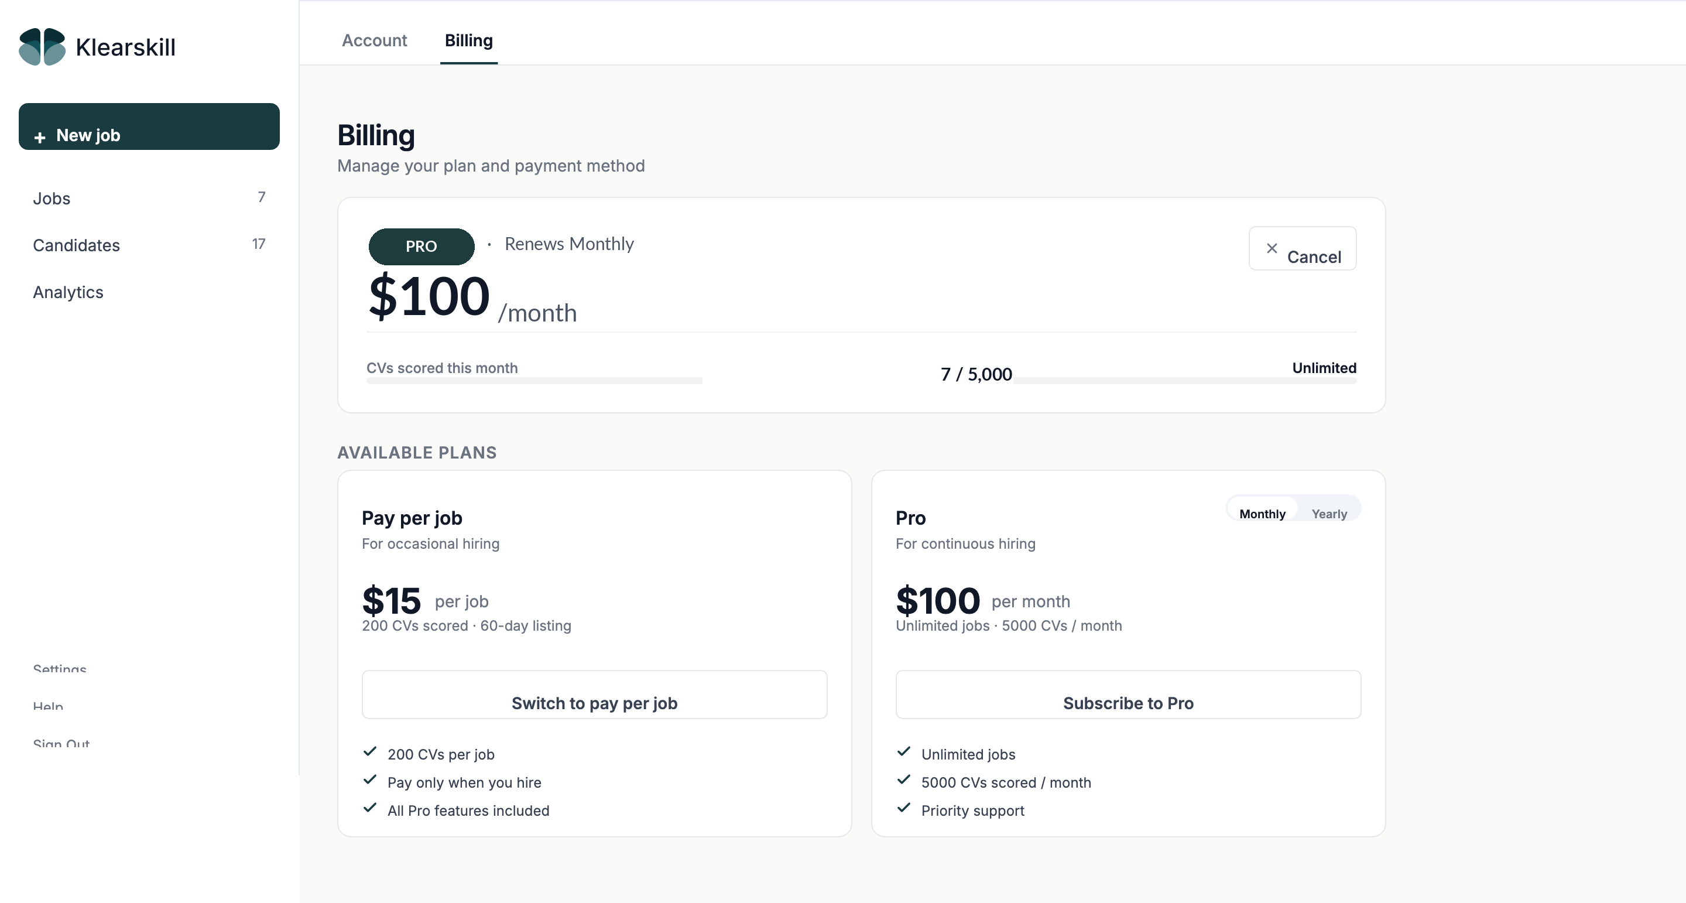Open Candidates in the sidebar
1686x903 pixels.
(149, 245)
